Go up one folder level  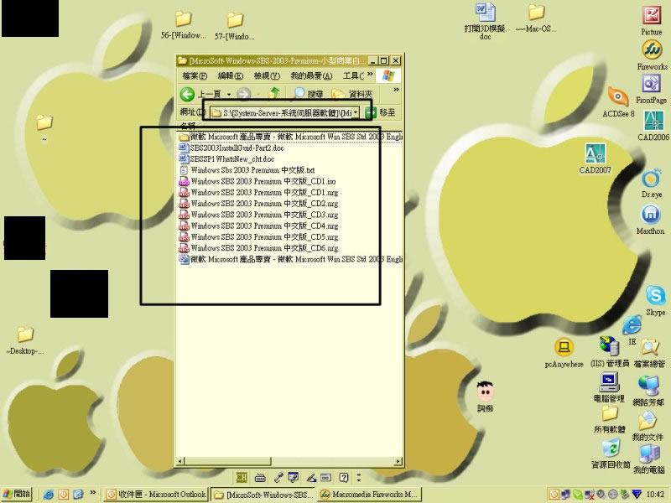coord(274,93)
